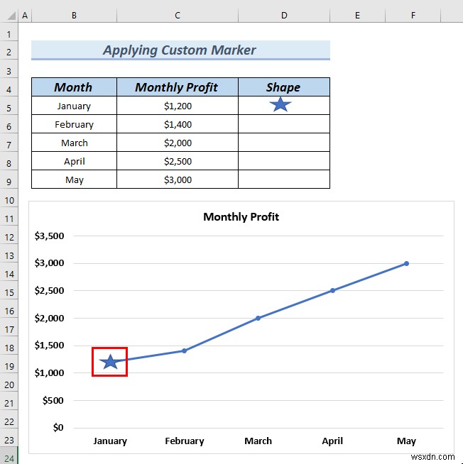This screenshot has height=464, width=463.
Task: Select the March data point marker
Action: coord(258,318)
